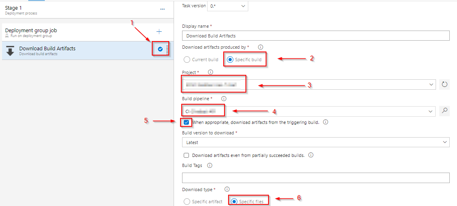Enable download from partially succeeded builds
Image resolution: width=457 pixels, height=206 pixels.
point(186,155)
